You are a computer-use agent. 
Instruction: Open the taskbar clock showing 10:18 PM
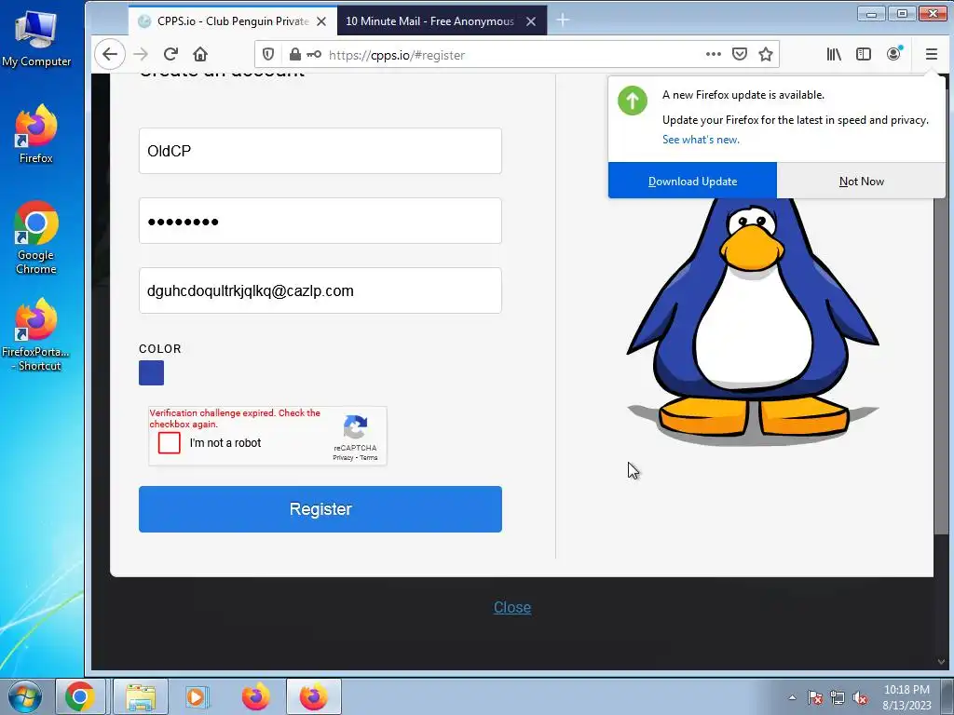[x=906, y=697]
